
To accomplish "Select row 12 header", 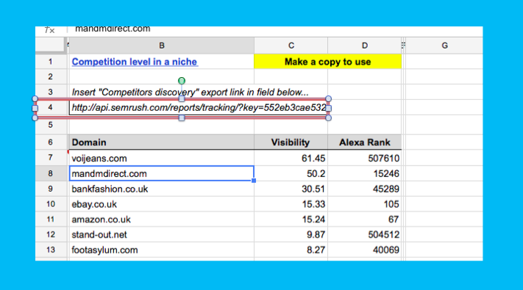I will coord(51,235).
